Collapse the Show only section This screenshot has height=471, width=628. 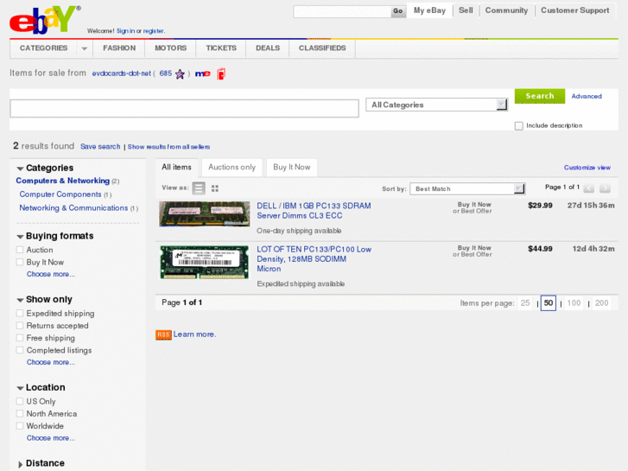tap(20, 300)
